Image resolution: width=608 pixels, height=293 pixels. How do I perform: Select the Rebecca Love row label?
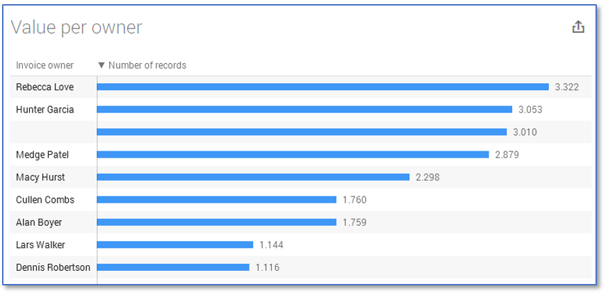coord(44,87)
